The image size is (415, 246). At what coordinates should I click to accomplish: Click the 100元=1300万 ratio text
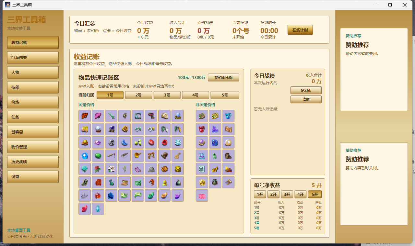tap(192, 78)
